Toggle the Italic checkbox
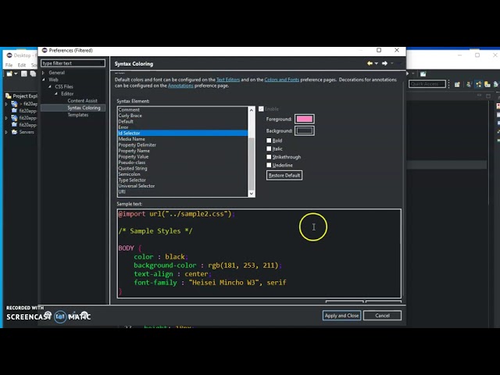This screenshot has width=500, height=375. pyautogui.click(x=269, y=149)
